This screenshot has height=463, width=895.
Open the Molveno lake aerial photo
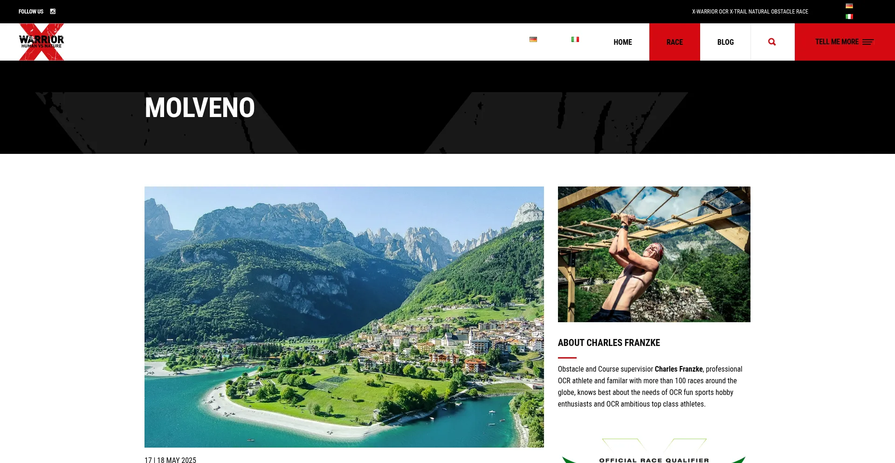click(x=344, y=317)
